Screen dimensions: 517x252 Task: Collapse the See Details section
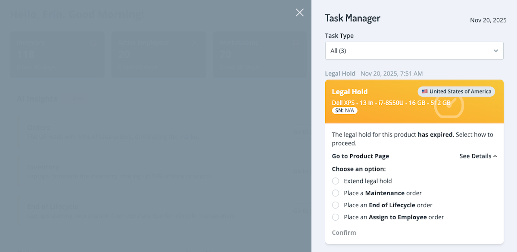click(x=478, y=156)
